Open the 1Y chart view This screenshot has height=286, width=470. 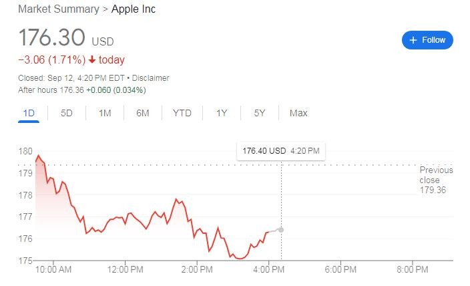(x=222, y=113)
